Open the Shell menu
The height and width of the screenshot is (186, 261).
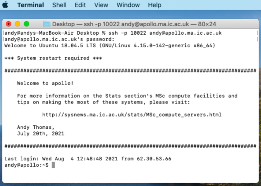coord(59,5)
